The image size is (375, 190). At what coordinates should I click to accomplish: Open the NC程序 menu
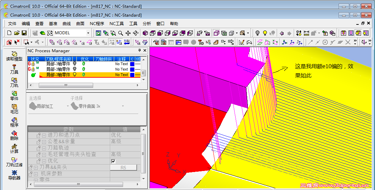pyautogui.click(x=97, y=24)
